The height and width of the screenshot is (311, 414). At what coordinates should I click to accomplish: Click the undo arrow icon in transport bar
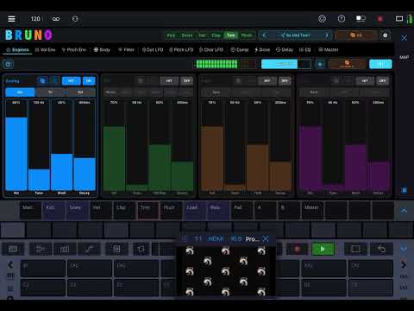(382, 249)
